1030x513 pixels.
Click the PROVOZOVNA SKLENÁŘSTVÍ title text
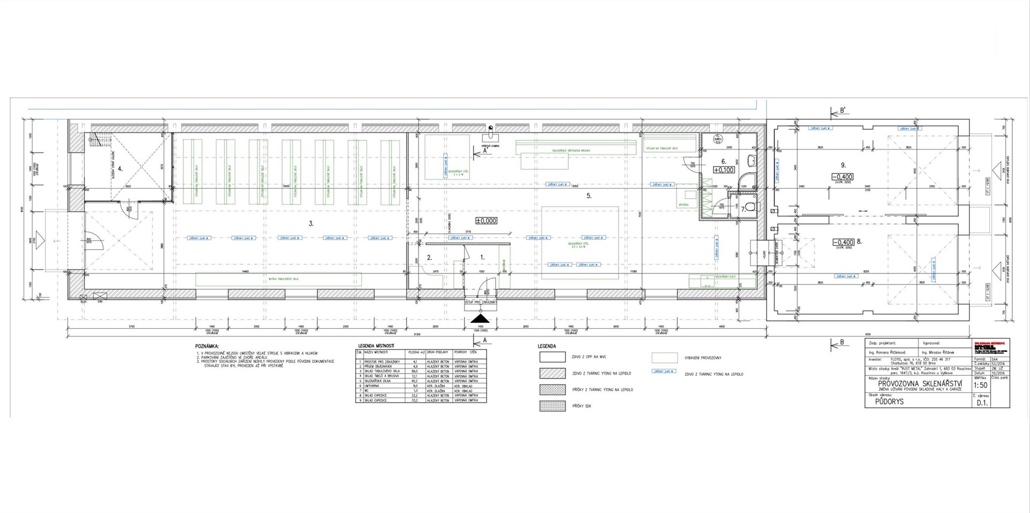(x=919, y=384)
